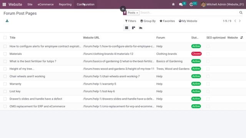
Task: Click the 1-9 / 9 pager counter
Action: (x=227, y=21)
